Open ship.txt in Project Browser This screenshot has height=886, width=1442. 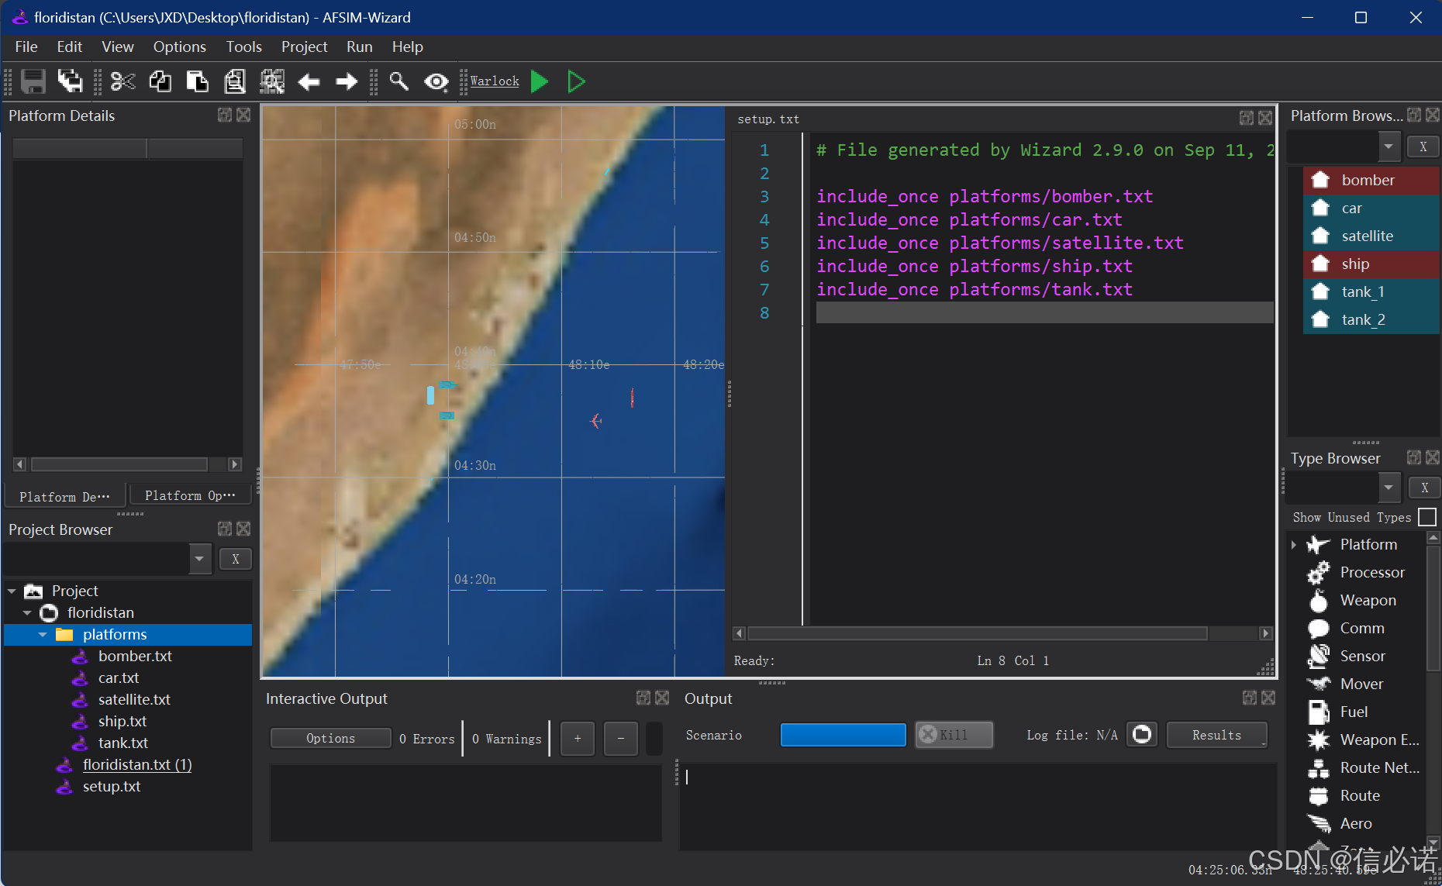coord(122,722)
